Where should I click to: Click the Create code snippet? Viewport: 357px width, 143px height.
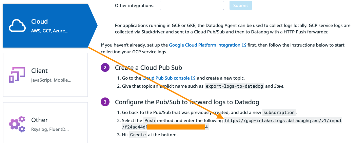click(x=138, y=135)
